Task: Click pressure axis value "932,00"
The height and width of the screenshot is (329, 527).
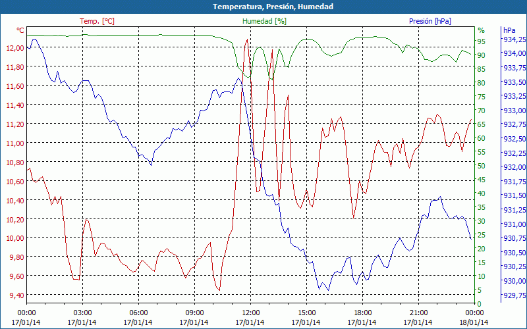Action: 514,168
